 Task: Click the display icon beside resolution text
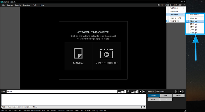[x=159, y=5]
